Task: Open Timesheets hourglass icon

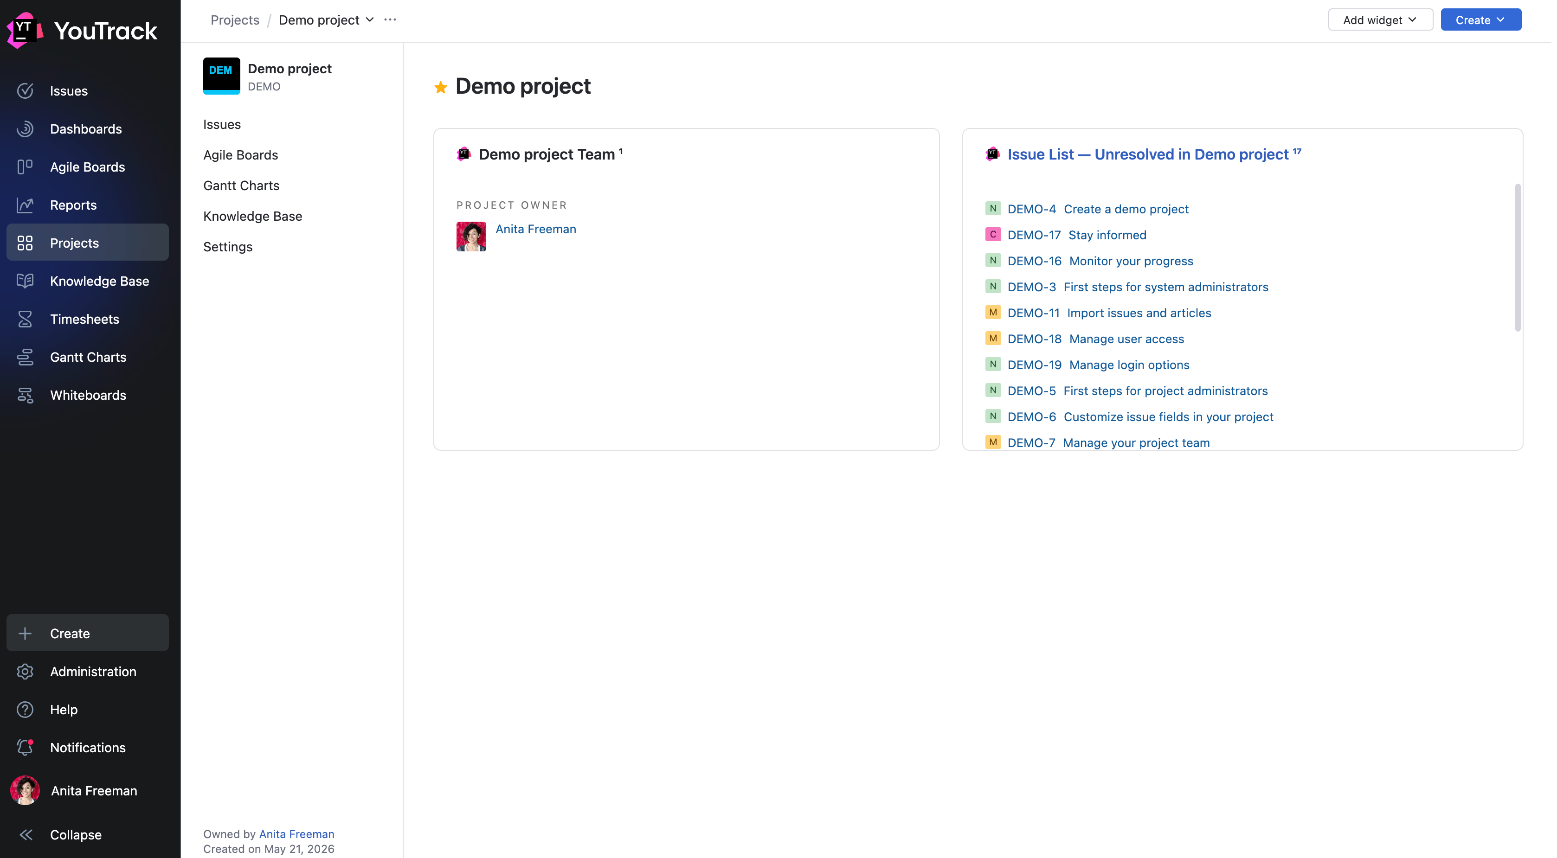Action: coord(25,319)
